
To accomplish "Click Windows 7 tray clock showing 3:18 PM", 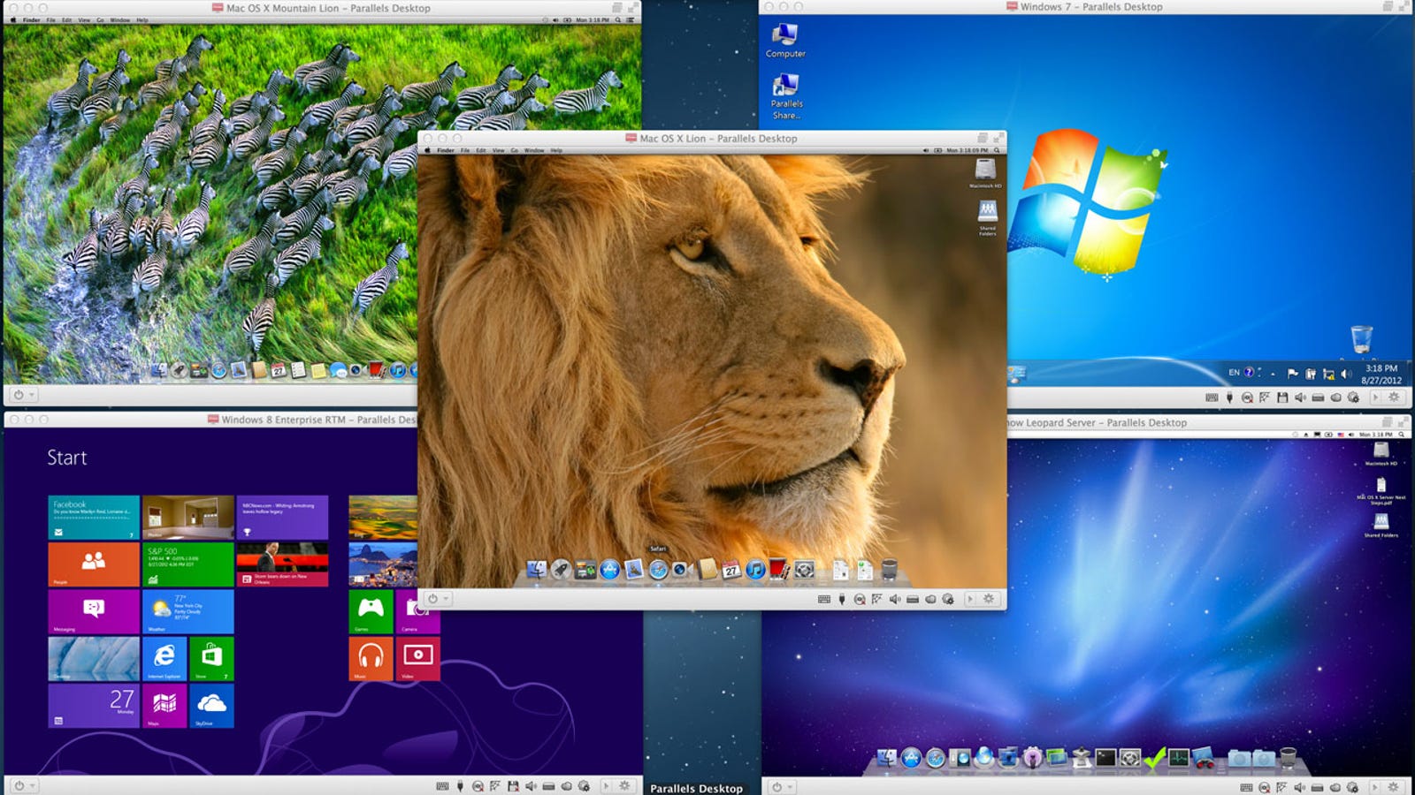I will (x=1381, y=374).
